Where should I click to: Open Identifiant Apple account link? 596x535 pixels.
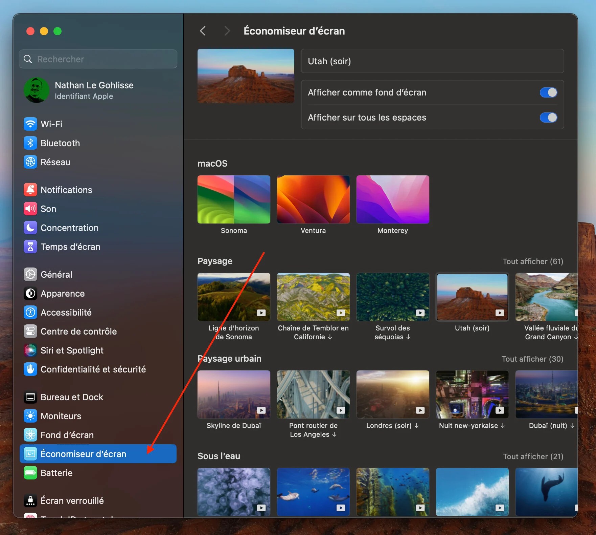(84, 96)
